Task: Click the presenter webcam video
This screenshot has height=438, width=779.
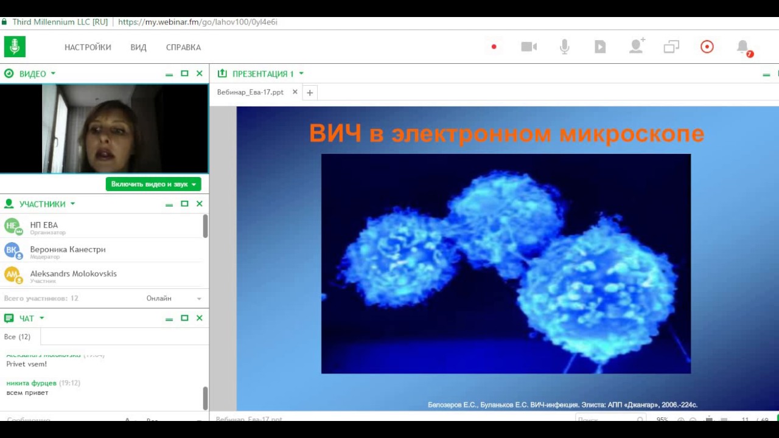Action: [103, 128]
